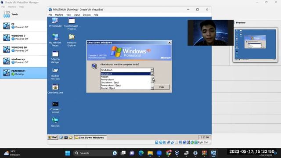This screenshot has height=158, width=281.
Task: Open Settings gear from host taskbar
Action: 195,153
